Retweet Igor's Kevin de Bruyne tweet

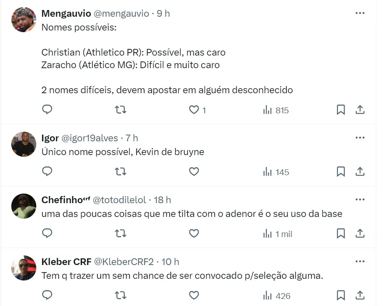pyautogui.click(x=121, y=172)
